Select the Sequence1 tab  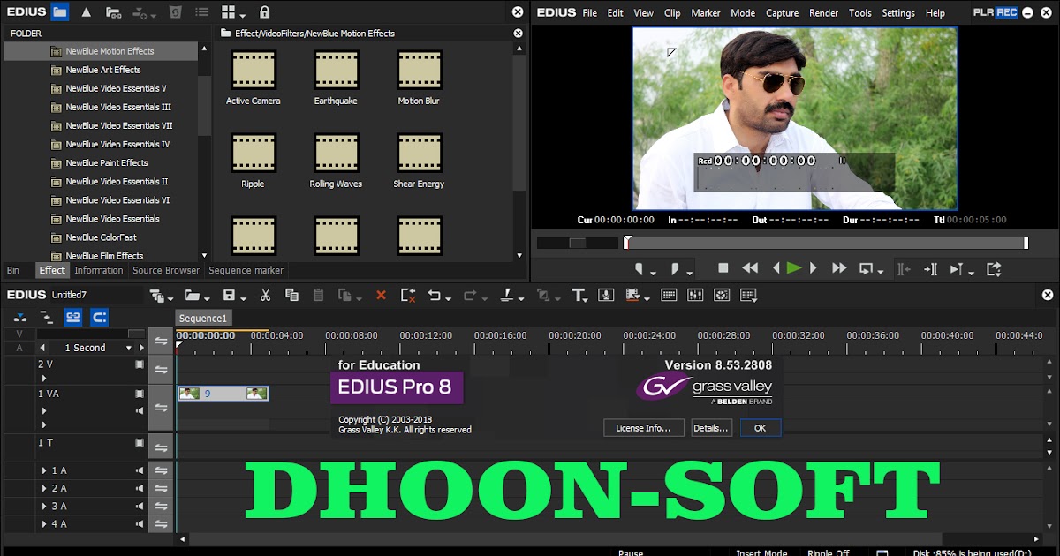pyautogui.click(x=203, y=318)
